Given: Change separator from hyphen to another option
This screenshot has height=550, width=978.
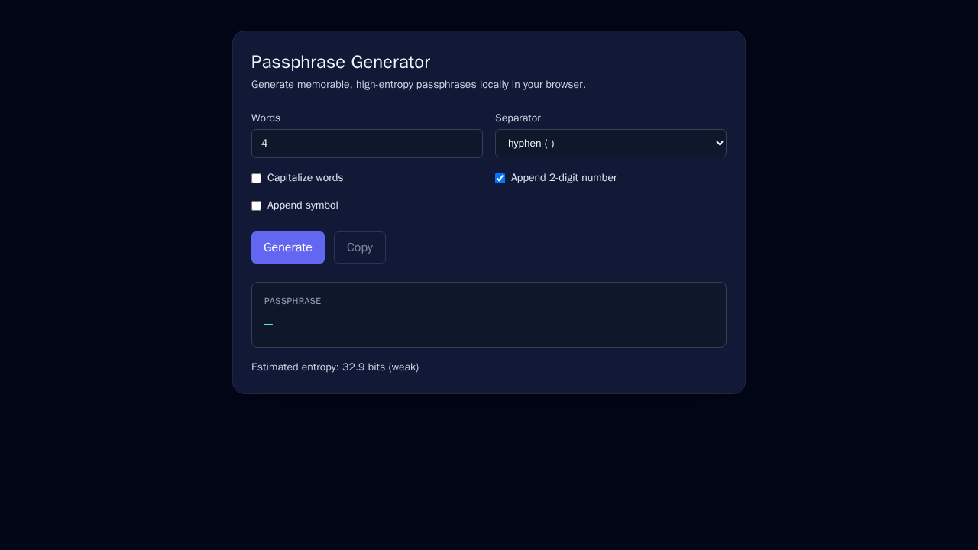Looking at the screenshot, I should coord(610,143).
